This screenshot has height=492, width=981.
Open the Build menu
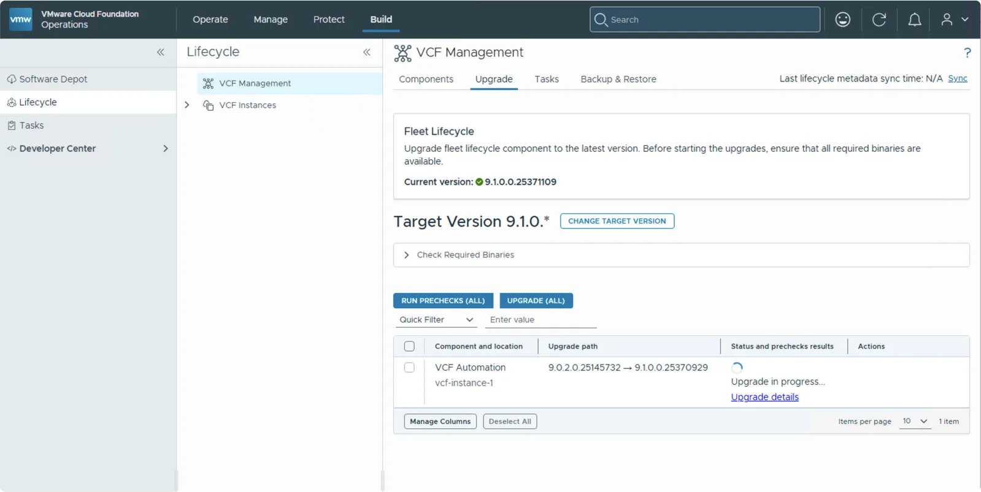pyautogui.click(x=381, y=20)
